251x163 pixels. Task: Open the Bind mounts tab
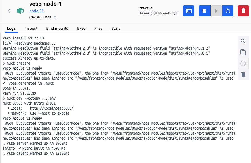coord(57,28)
